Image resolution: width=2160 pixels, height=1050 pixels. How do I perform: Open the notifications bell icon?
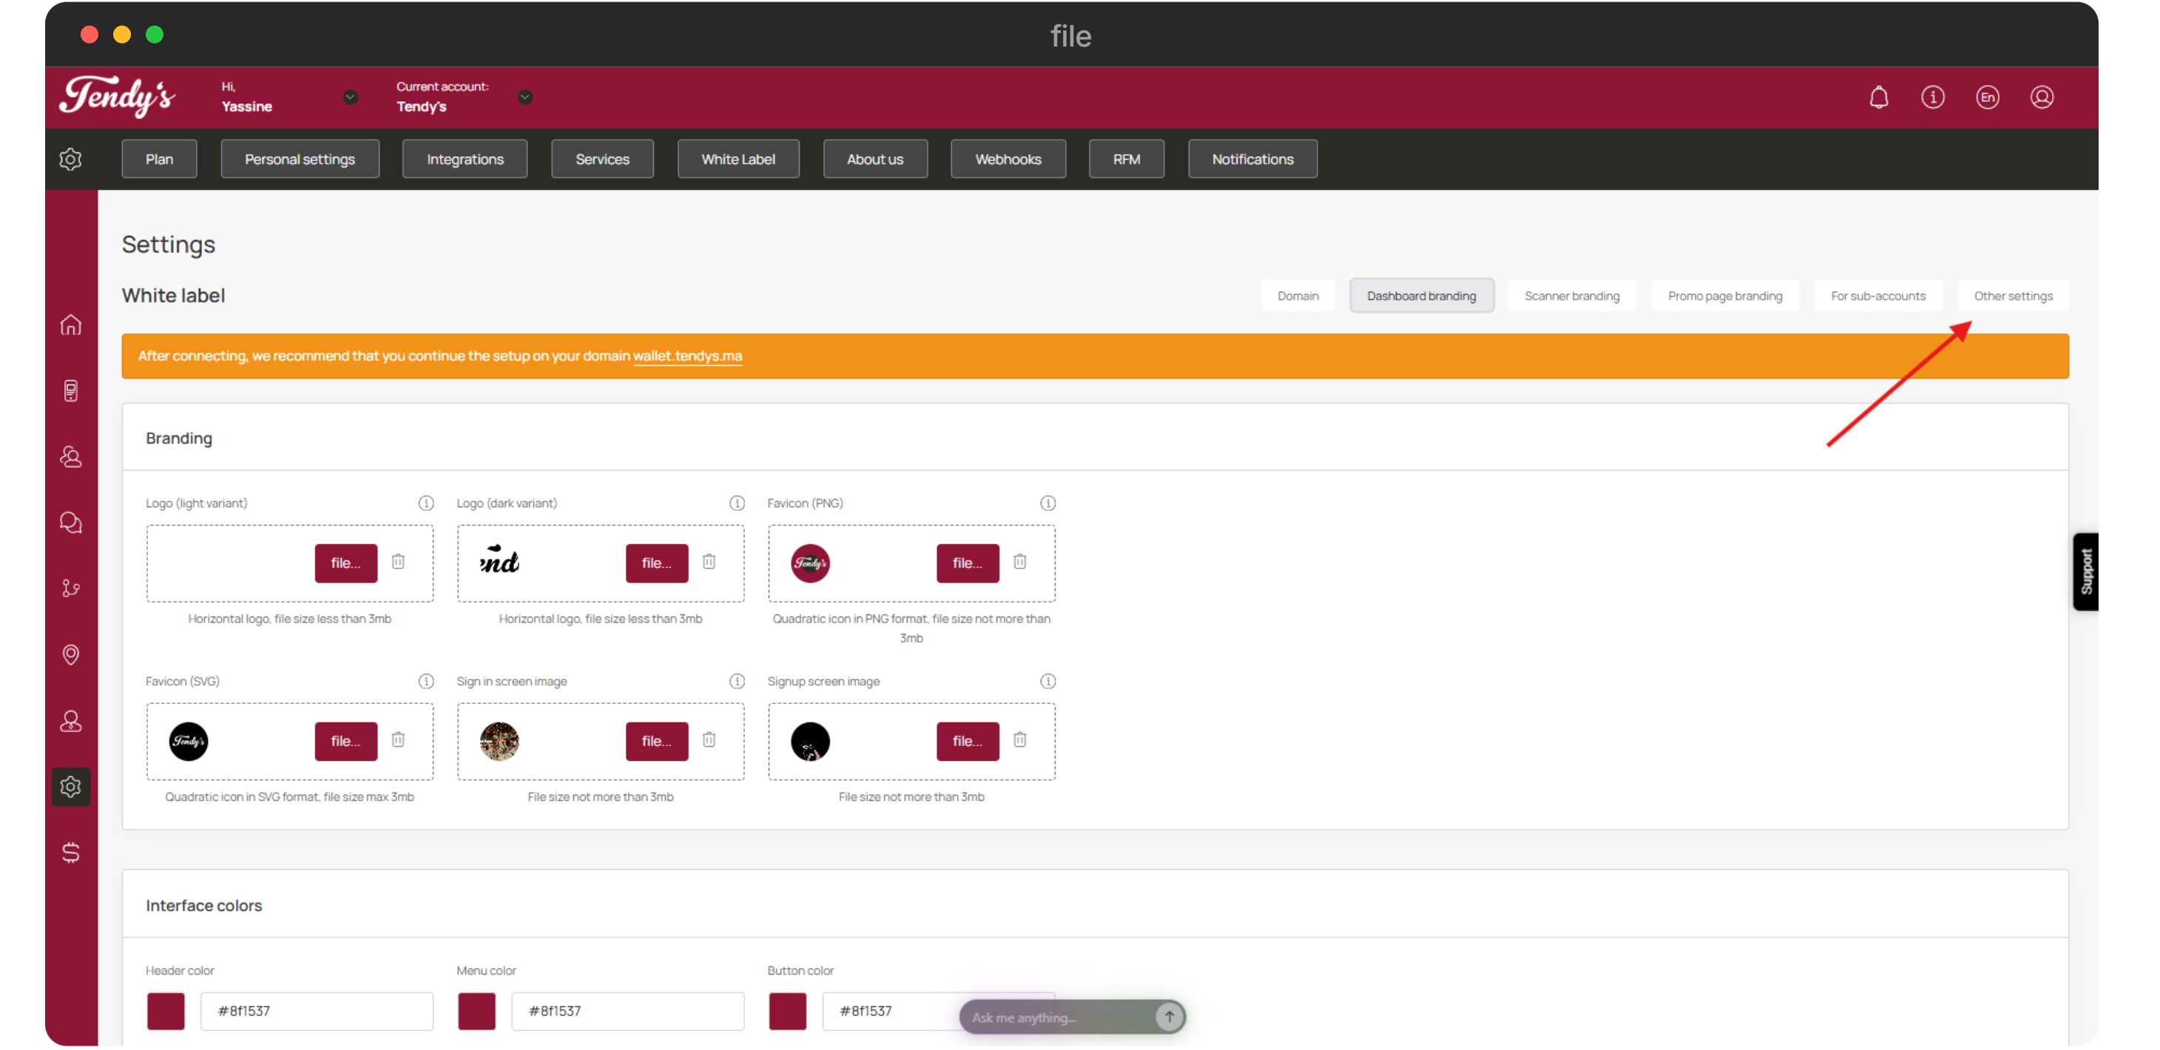point(1878,97)
